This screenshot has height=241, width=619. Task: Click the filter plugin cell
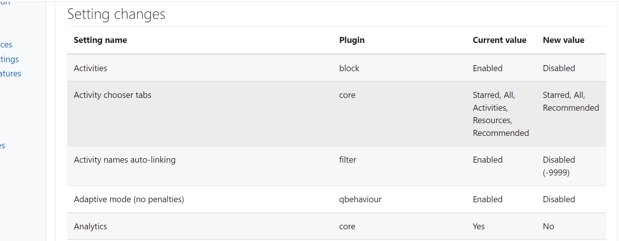[x=347, y=160]
